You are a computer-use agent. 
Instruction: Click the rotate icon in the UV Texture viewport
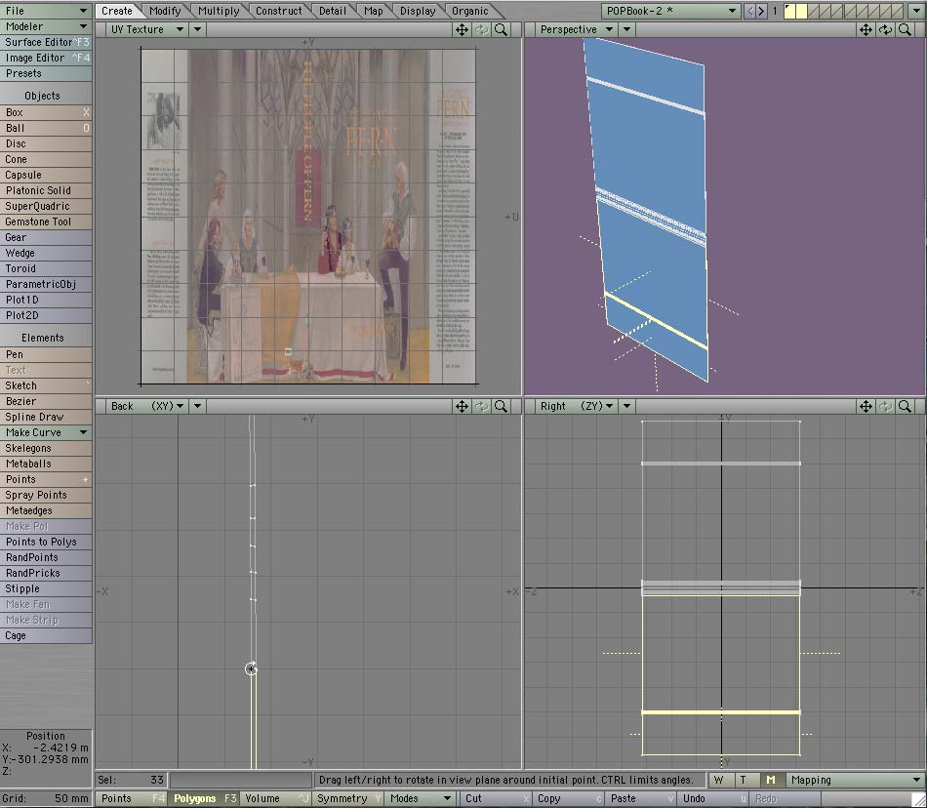coord(481,29)
